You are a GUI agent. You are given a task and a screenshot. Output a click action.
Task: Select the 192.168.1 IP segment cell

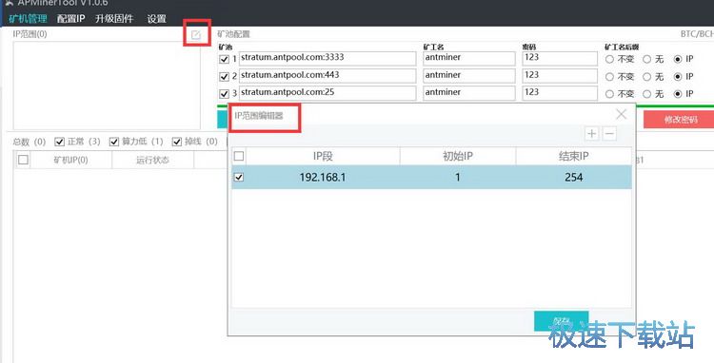[323, 177]
